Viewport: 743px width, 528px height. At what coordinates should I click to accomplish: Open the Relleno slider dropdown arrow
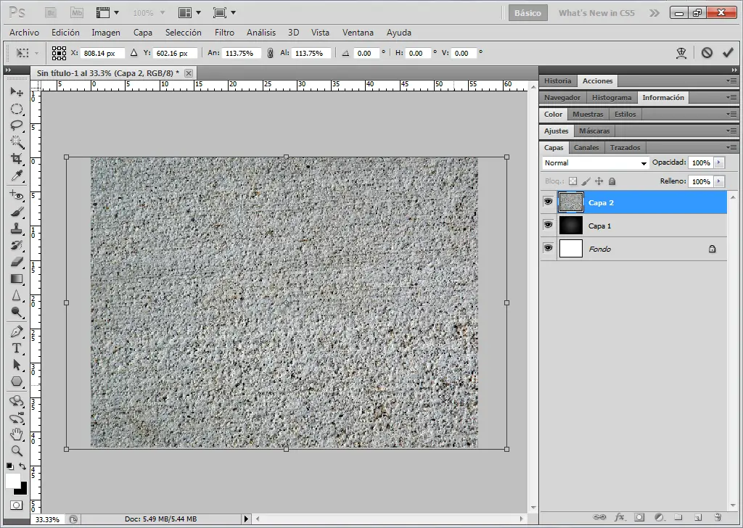[719, 181]
